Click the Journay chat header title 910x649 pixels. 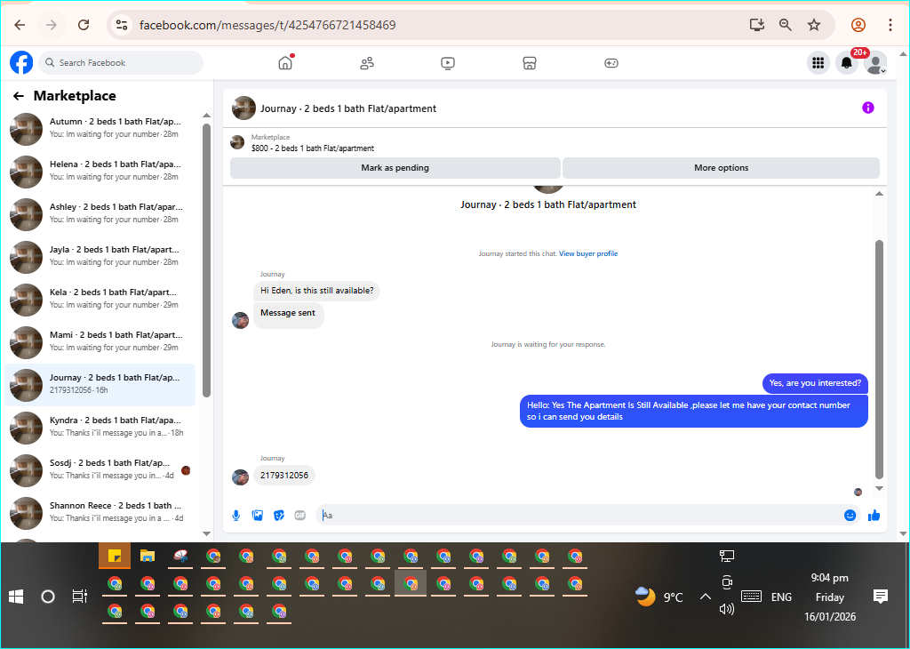pyautogui.click(x=348, y=108)
